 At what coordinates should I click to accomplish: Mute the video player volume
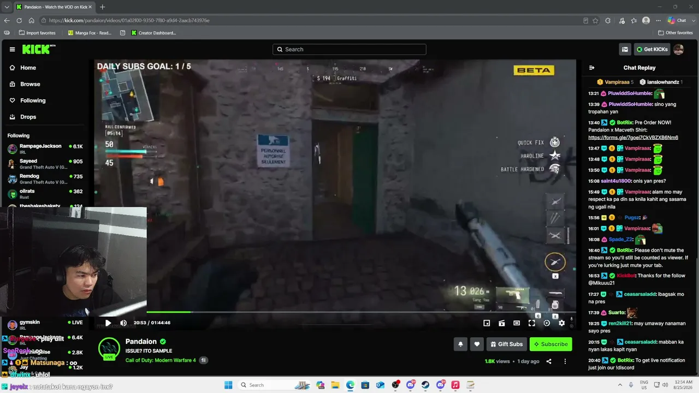click(x=123, y=323)
